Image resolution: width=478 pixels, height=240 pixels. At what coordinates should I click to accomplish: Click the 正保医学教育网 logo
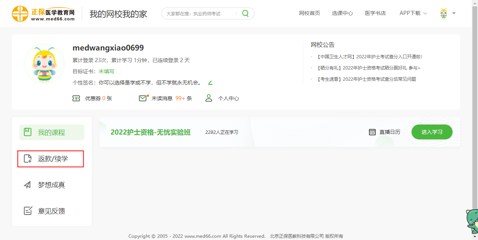43,13
